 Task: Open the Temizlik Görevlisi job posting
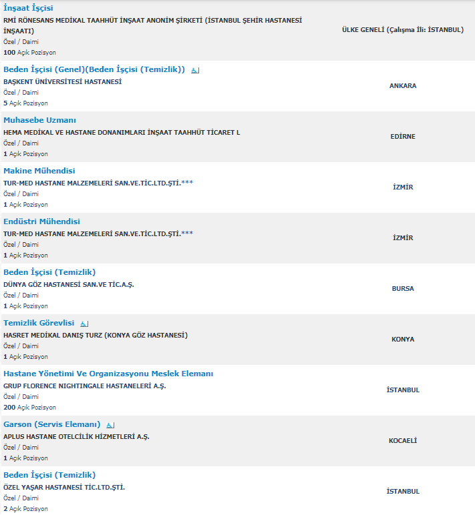[x=39, y=323]
